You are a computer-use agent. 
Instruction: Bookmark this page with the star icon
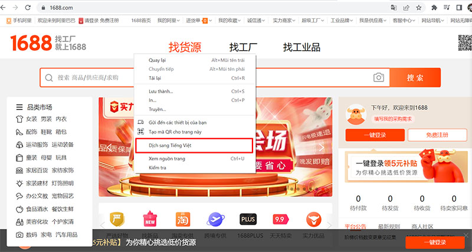(419, 8)
